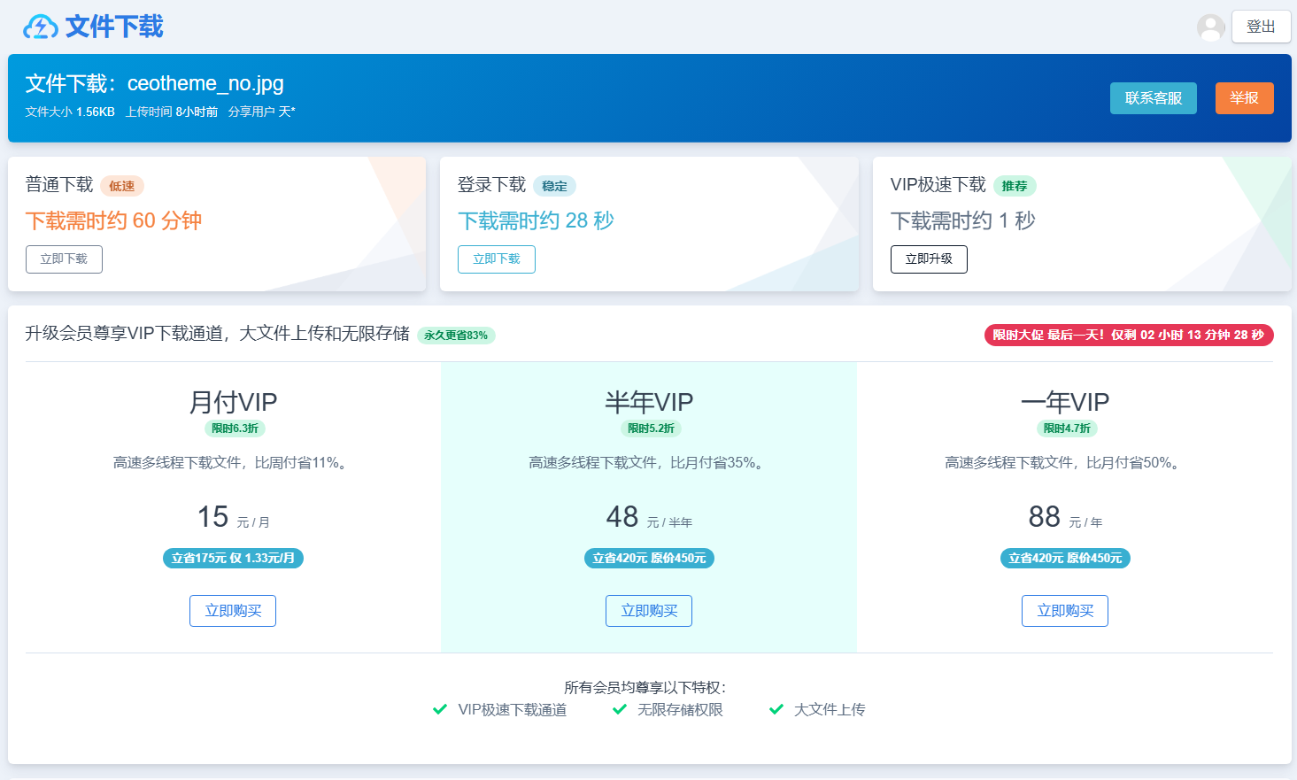The image size is (1297, 780).
Task: Click 立即购买 under 半年VIP
Action: pyautogui.click(x=648, y=610)
